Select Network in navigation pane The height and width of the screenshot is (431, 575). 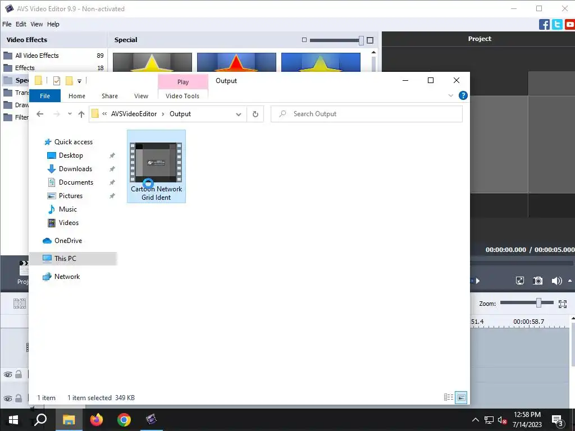[67, 277]
